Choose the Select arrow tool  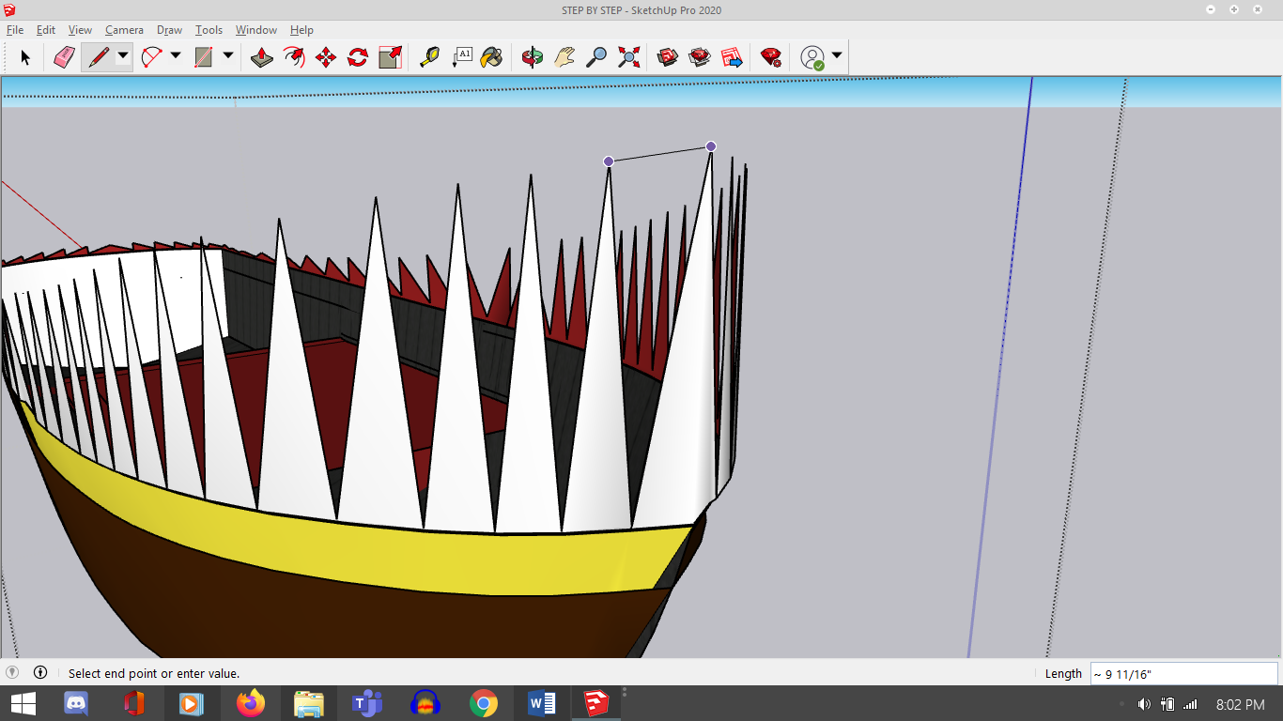tap(25, 57)
